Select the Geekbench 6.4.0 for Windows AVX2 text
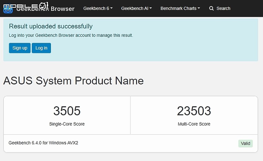Image resolution: width=263 pixels, height=161 pixels. pyautogui.click(x=43, y=143)
